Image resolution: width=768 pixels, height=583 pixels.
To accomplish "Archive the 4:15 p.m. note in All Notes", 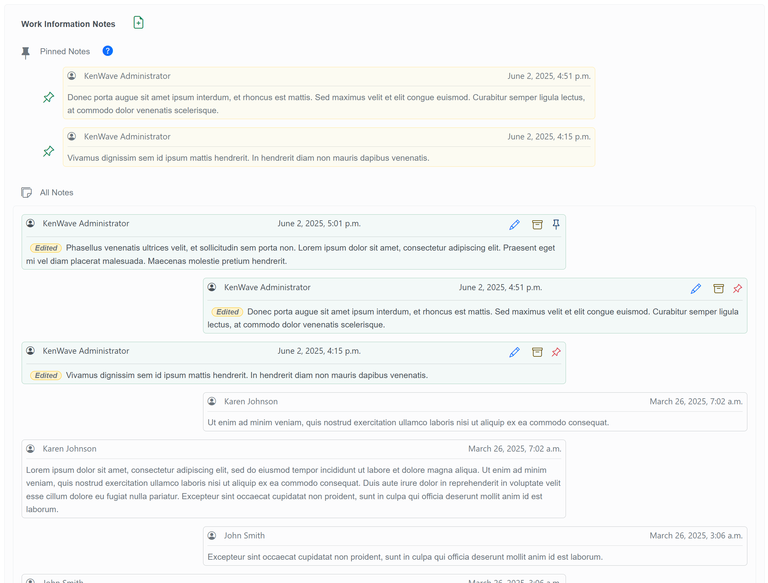I will (x=537, y=352).
